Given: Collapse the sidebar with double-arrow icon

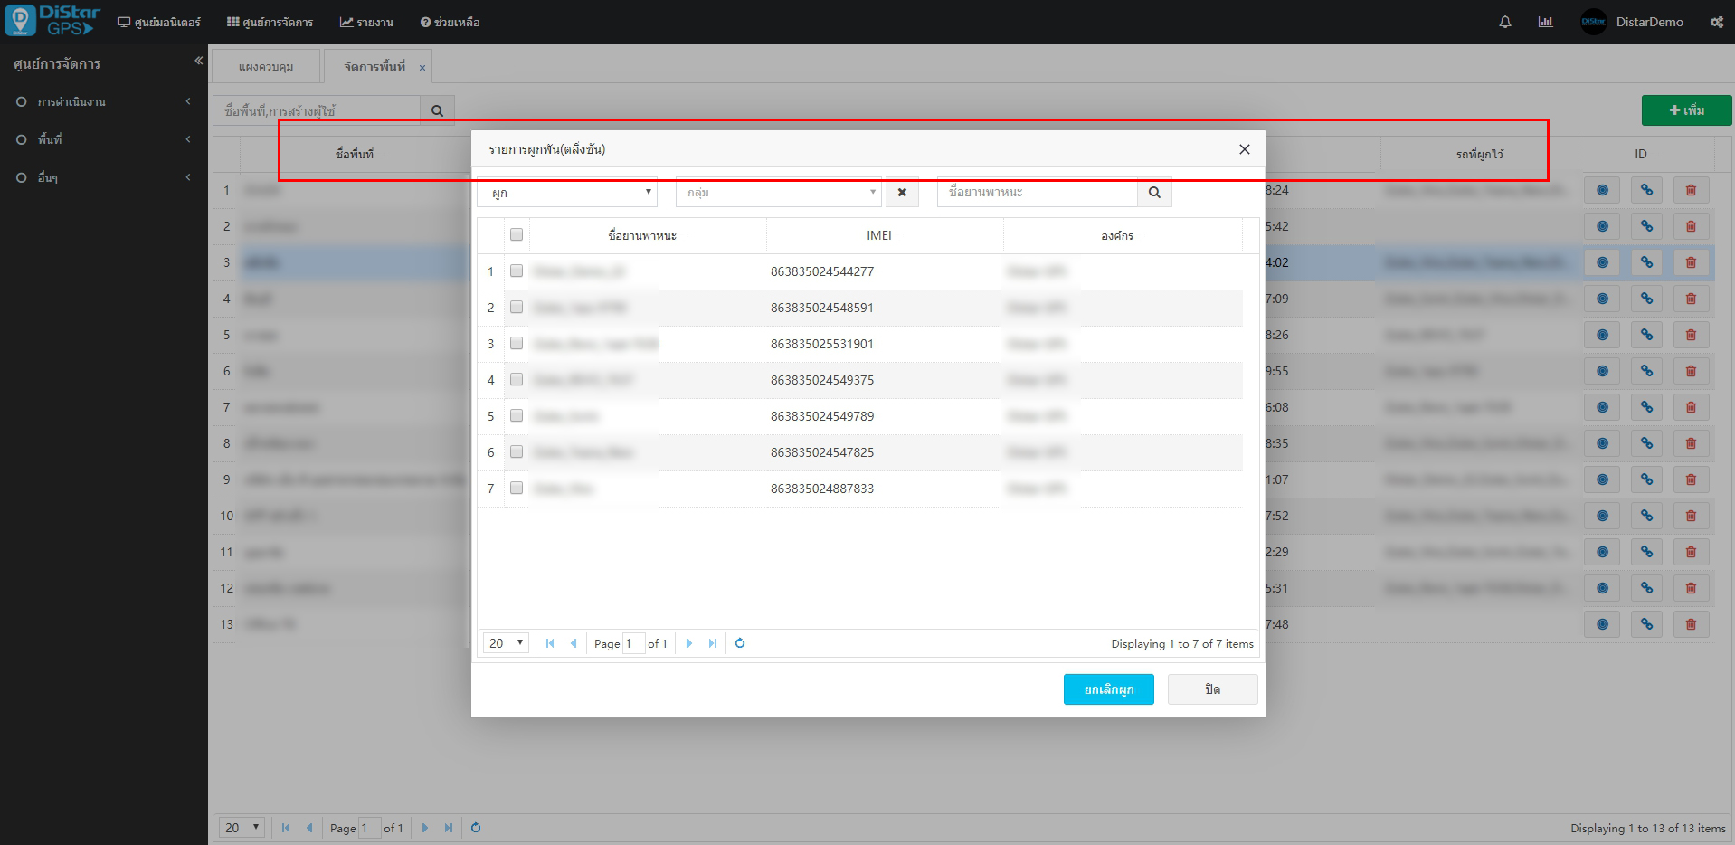Looking at the screenshot, I should 198,61.
